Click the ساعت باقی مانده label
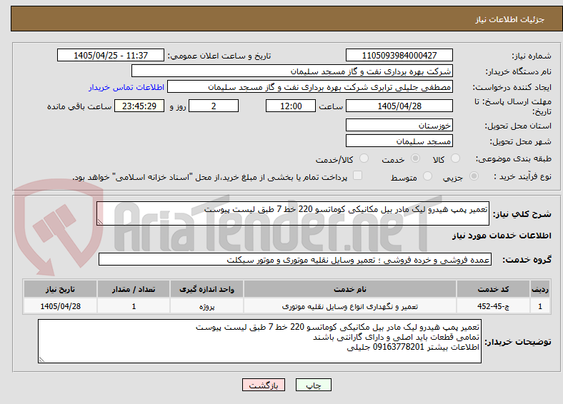The width and height of the screenshot is (563, 404). click(79, 106)
